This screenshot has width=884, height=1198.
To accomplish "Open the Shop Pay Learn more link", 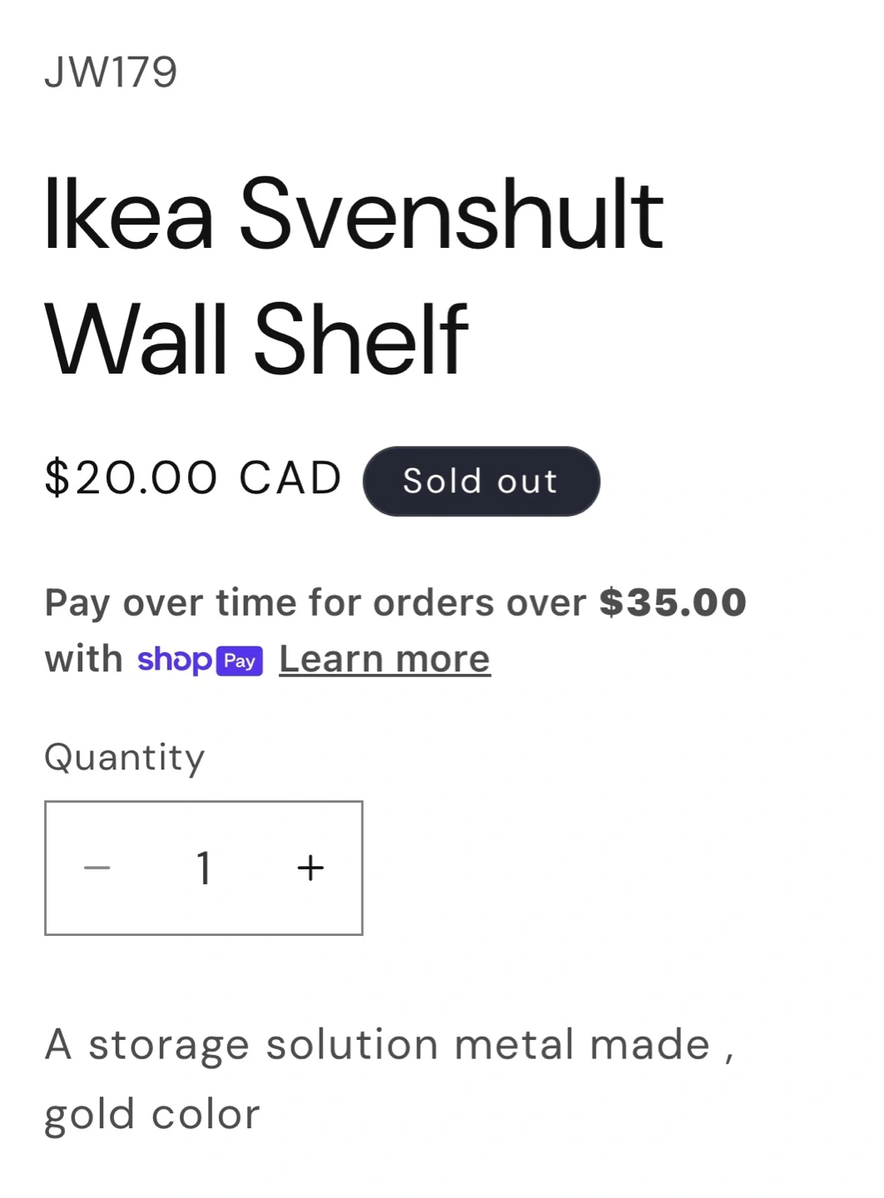I will [x=385, y=659].
